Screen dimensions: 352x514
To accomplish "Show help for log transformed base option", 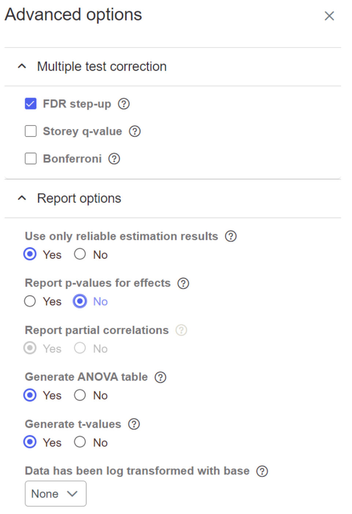I will click(x=262, y=471).
